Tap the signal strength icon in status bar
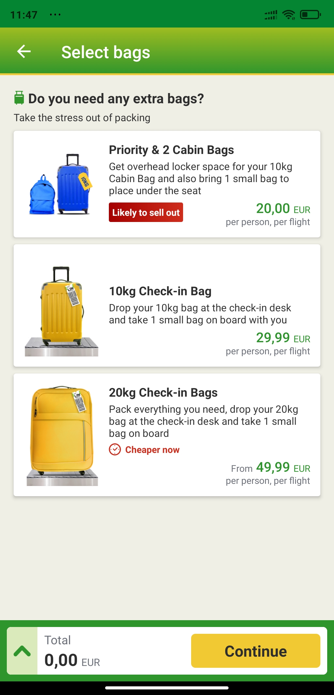This screenshot has height=695, width=334. point(271,15)
